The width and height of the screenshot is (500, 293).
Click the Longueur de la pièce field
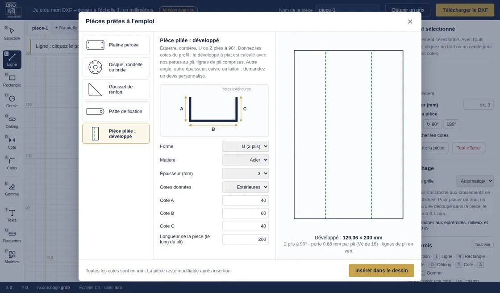(246, 239)
